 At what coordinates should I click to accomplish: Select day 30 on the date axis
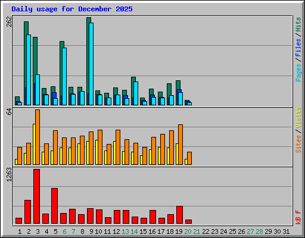click(x=277, y=231)
